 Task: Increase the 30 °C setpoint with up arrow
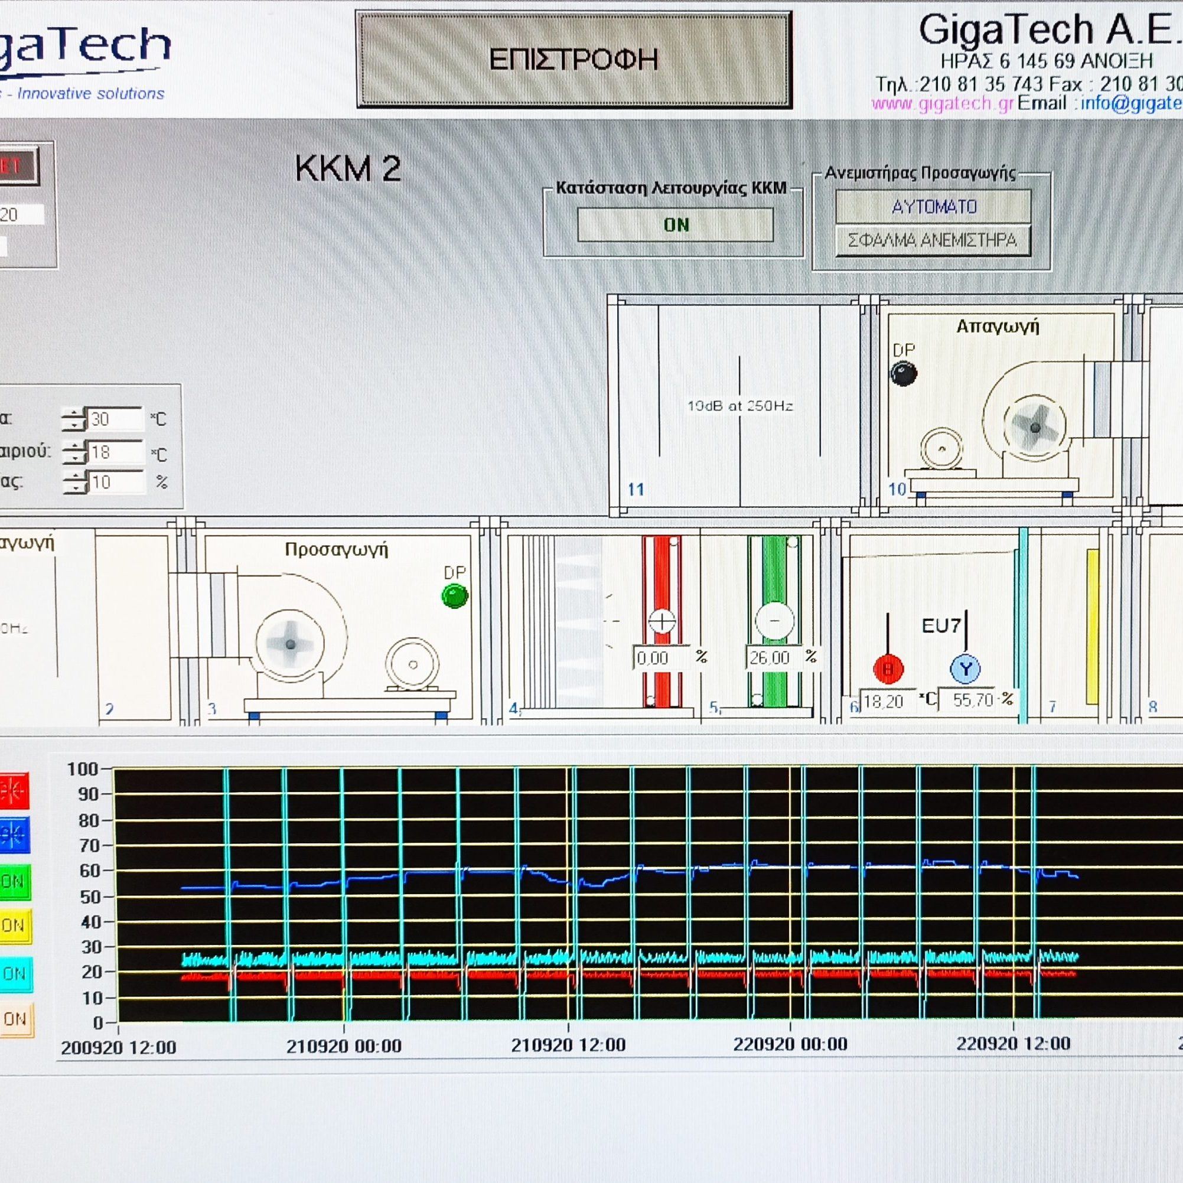[x=74, y=413]
